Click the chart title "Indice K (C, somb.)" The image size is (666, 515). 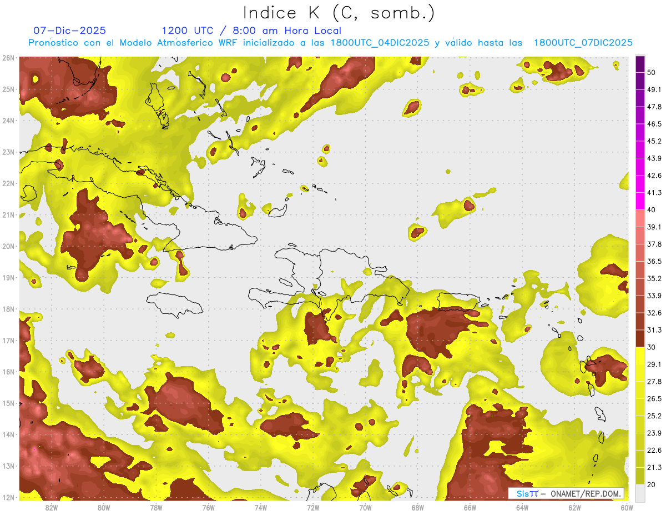tap(339, 13)
